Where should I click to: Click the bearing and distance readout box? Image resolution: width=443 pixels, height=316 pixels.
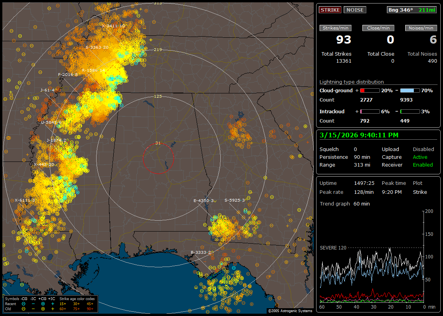click(x=412, y=10)
